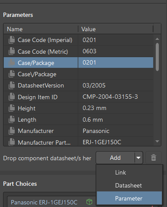167x207 pixels.
Task: Open the Add button dropdown arrow
Action: [138, 158]
